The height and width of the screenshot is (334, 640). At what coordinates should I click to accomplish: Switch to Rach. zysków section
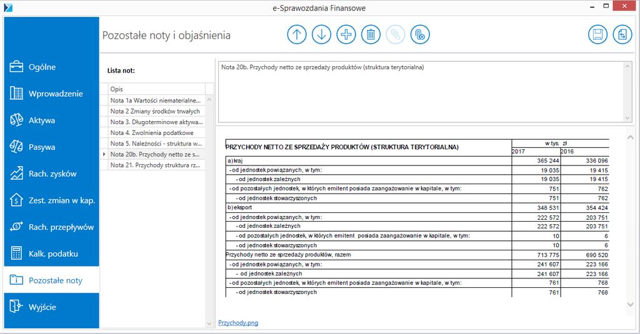(51, 174)
